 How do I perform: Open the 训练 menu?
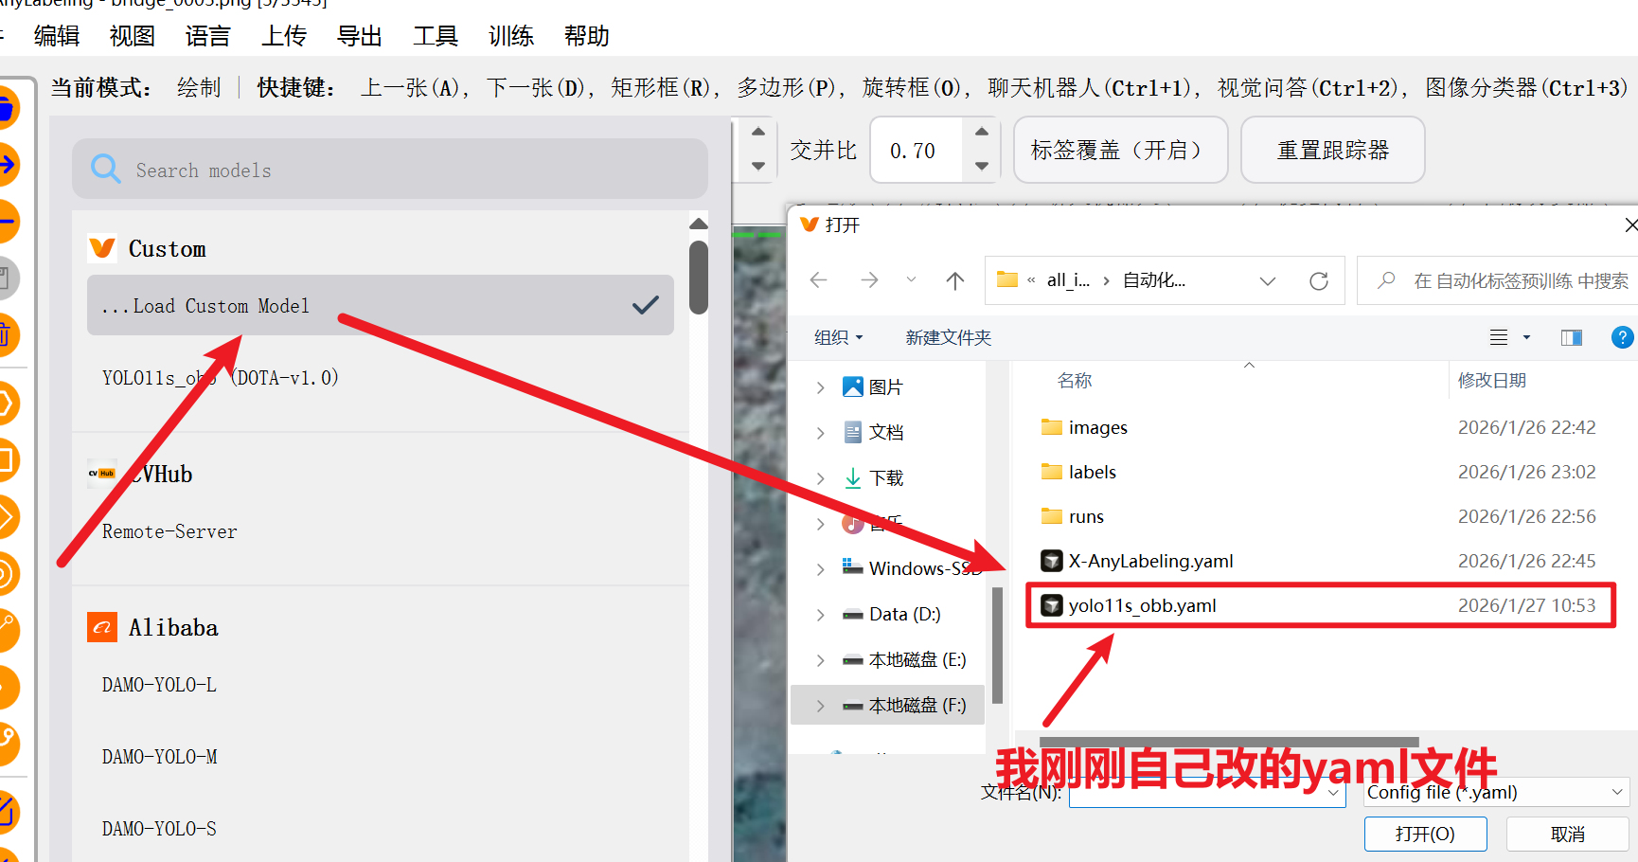[x=511, y=36]
